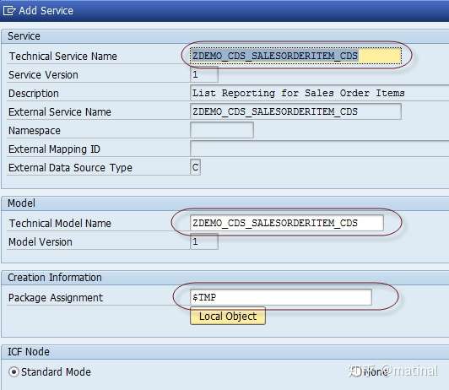Click the Add Service title bar icon
This screenshot has height=390, width=449.
click(x=9, y=11)
